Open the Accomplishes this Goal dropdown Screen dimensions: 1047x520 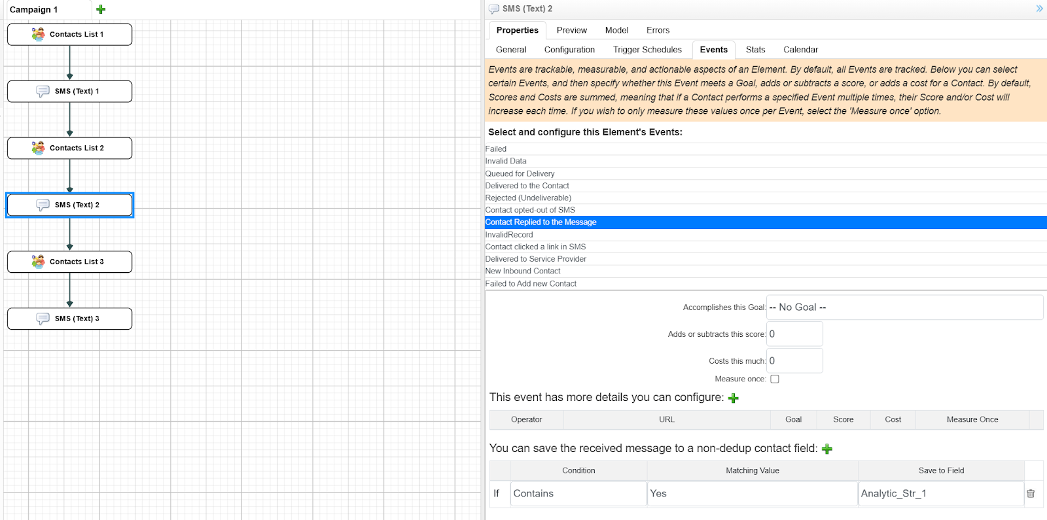[x=904, y=307]
